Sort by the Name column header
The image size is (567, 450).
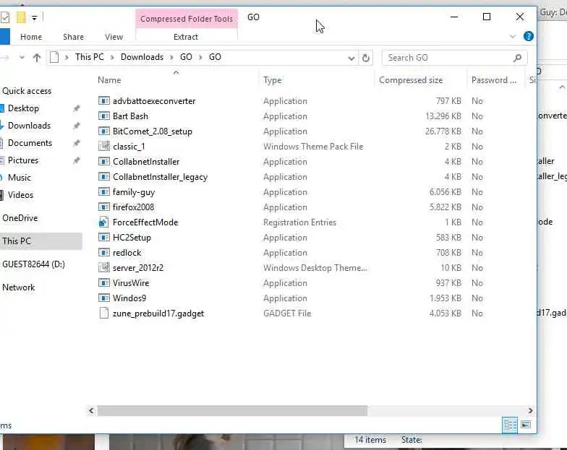(110, 80)
